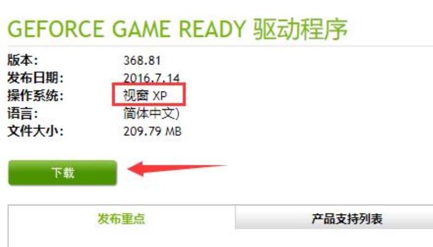Select the version number 368.81
This screenshot has height=247, width=433.
[142, 61]
